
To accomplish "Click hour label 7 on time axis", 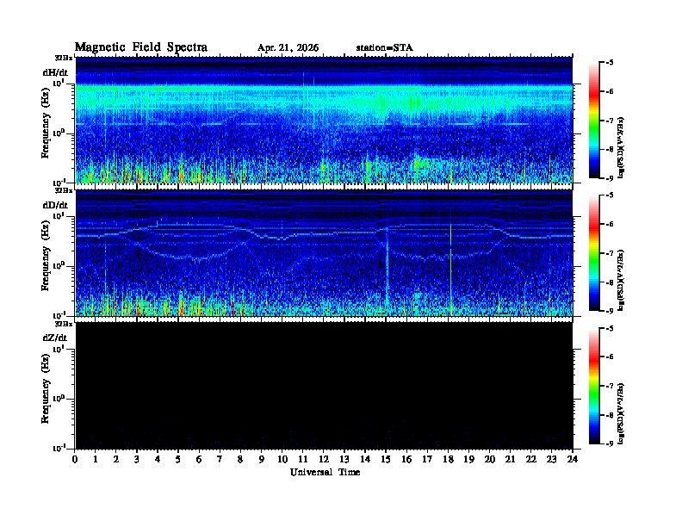I will tap(220, 459).
